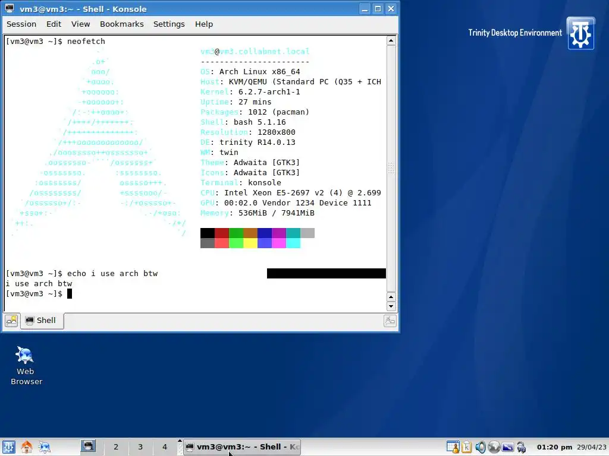This screenshot has height=456, width=609.
Task: Open the Klipper clipboard tray icon
Action: coord(466,447)
